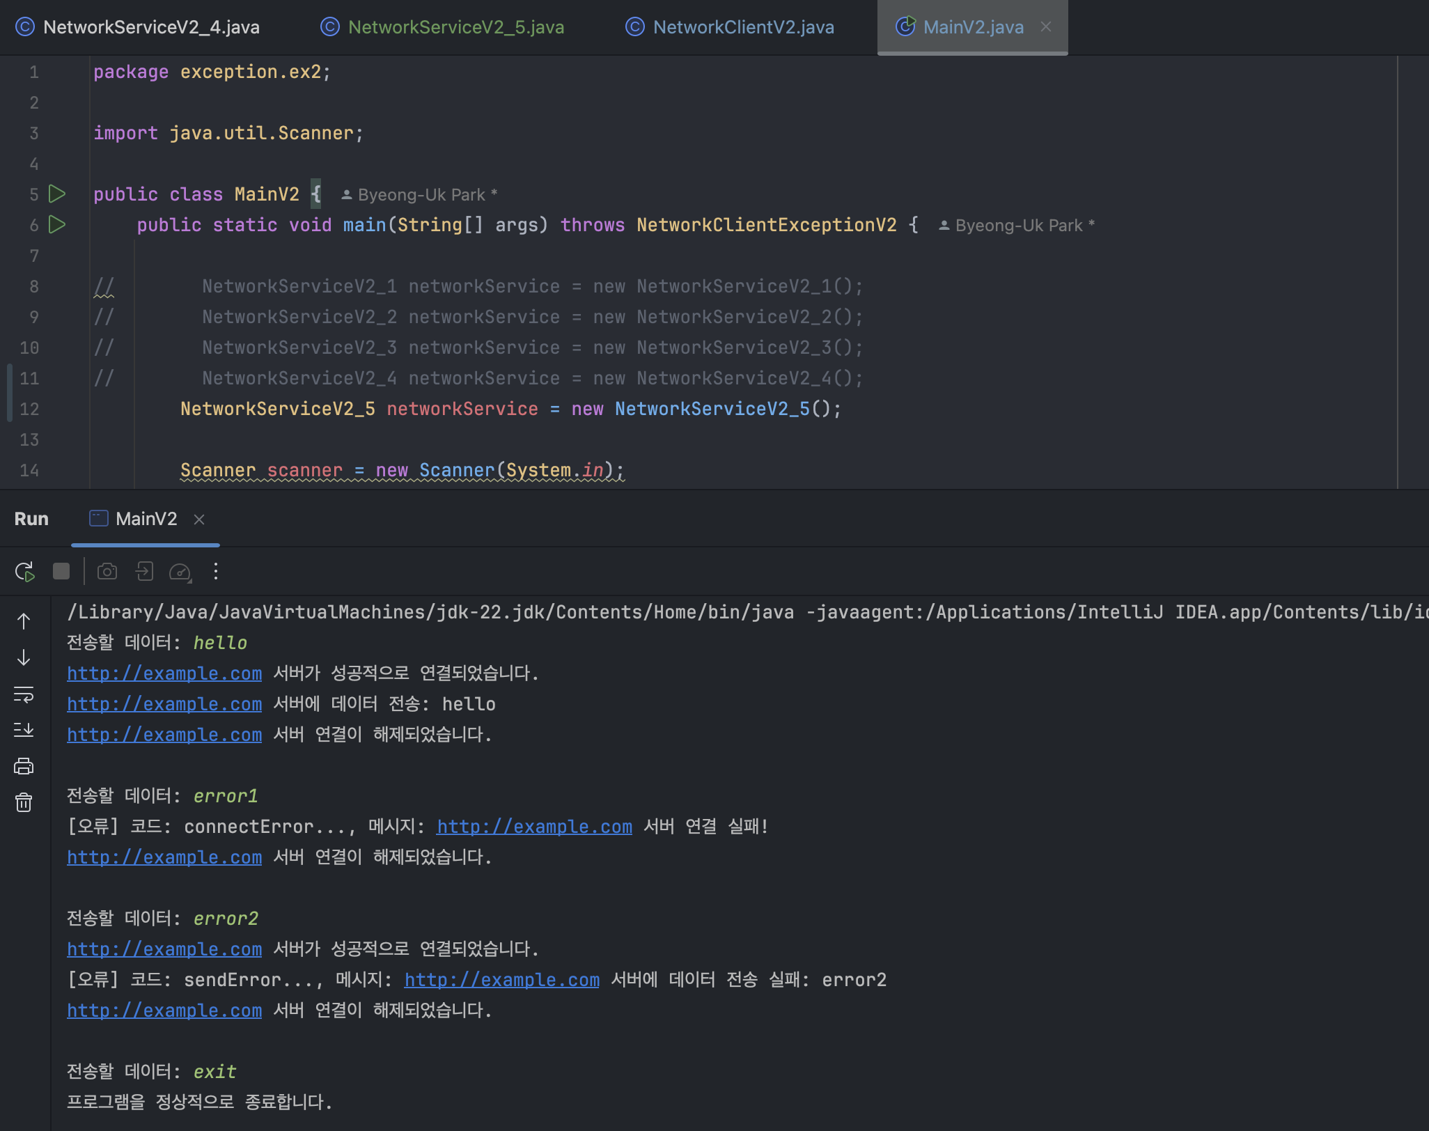1429x1131 pixels.
Task: Click the thread dump camera icon
Action: click(x=107, y=572)
